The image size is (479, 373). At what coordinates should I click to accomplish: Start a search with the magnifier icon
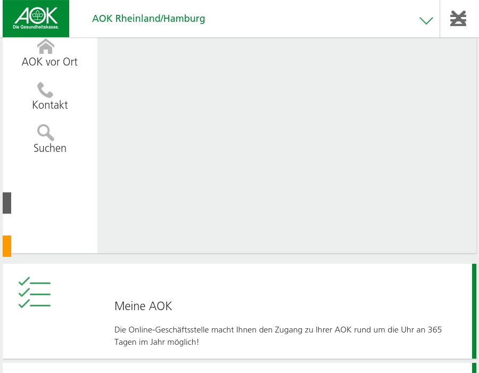click(x=45, y=133)
